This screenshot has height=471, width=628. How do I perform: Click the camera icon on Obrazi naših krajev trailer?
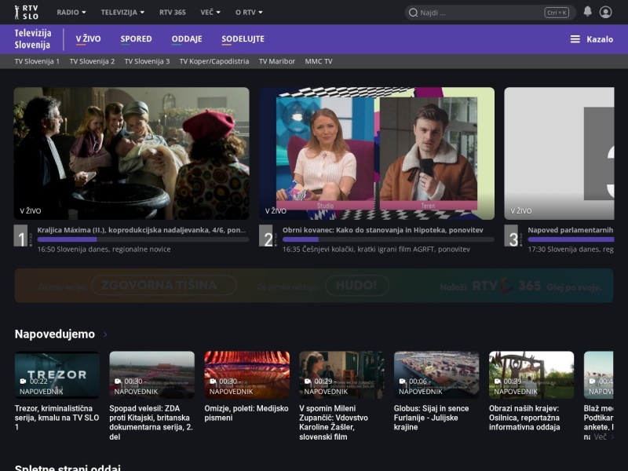[497, 382]
